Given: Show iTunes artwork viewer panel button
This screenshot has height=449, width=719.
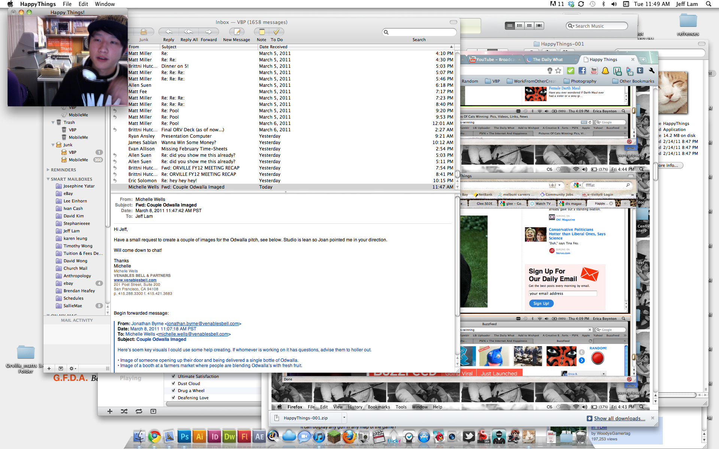Looking at the screenshot, I should (153, 411).
